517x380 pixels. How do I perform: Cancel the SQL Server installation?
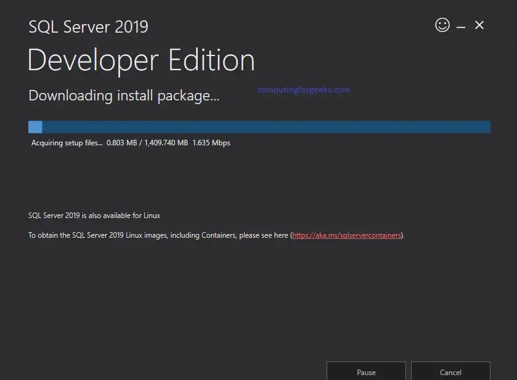point(450,372)
